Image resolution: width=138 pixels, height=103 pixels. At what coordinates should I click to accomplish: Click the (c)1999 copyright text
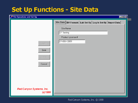click(46, 92)
